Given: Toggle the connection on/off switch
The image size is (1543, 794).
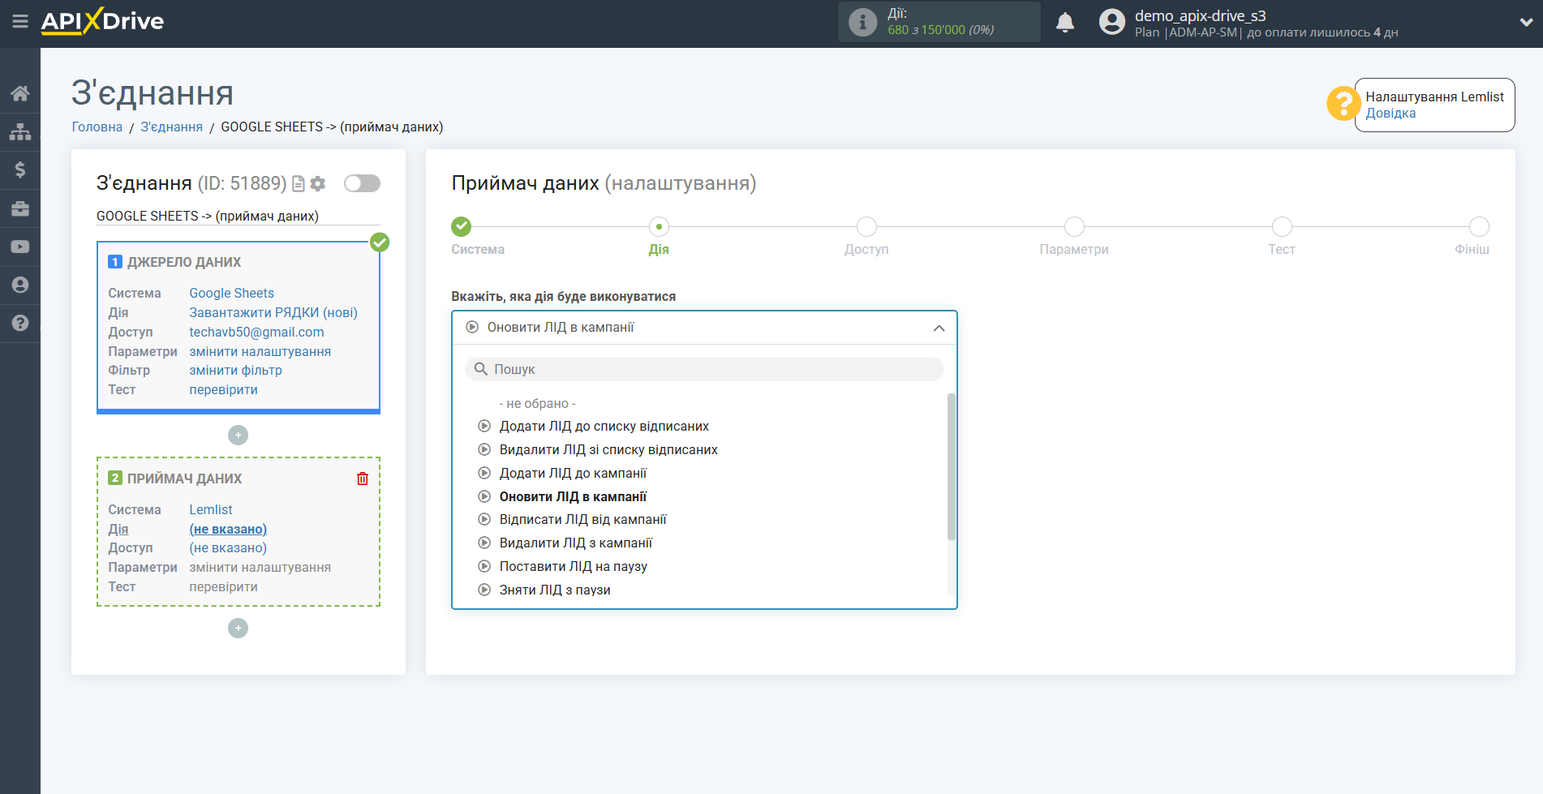Looking at the screenshot, I should click(362, 183).
